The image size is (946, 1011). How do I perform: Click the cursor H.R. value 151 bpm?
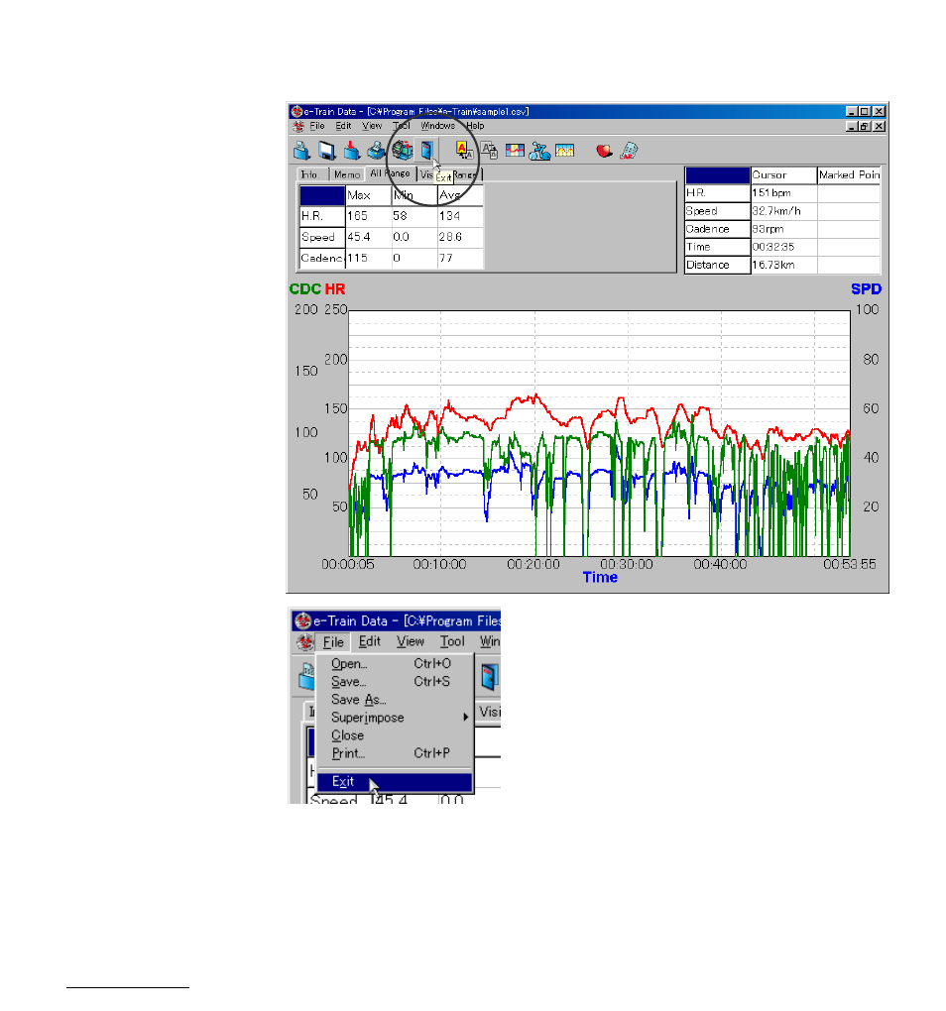click(x=771, y=193)
